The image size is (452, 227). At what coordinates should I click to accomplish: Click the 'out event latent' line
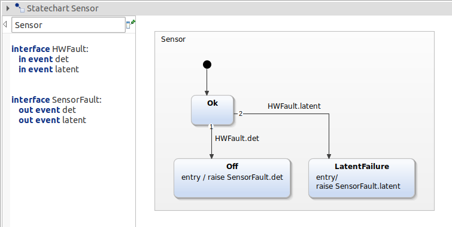click(x=53, y=120)
